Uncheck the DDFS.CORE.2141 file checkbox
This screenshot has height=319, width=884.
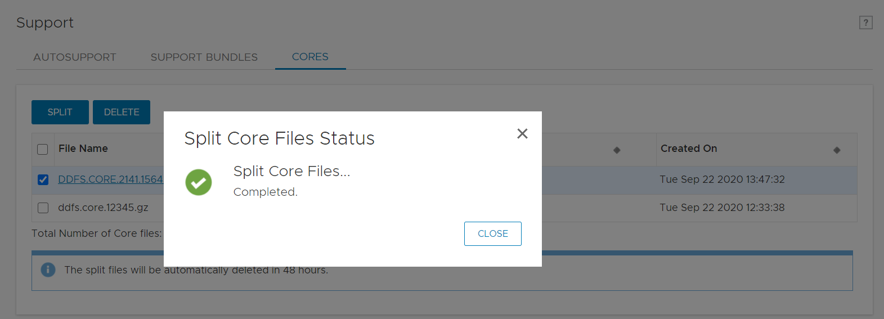click(x=43, y=179)
